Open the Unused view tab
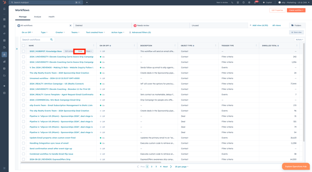The width and height of the screenshot is (312, 172). [218, 26]
